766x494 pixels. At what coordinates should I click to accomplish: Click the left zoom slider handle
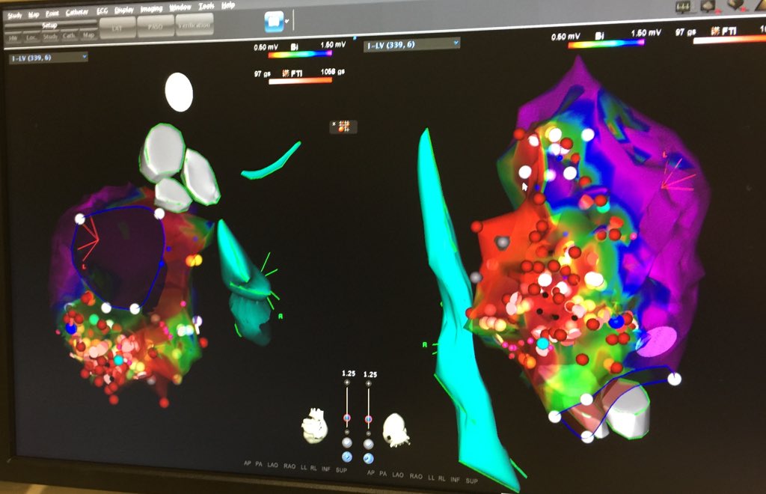(x=347, y=418)
